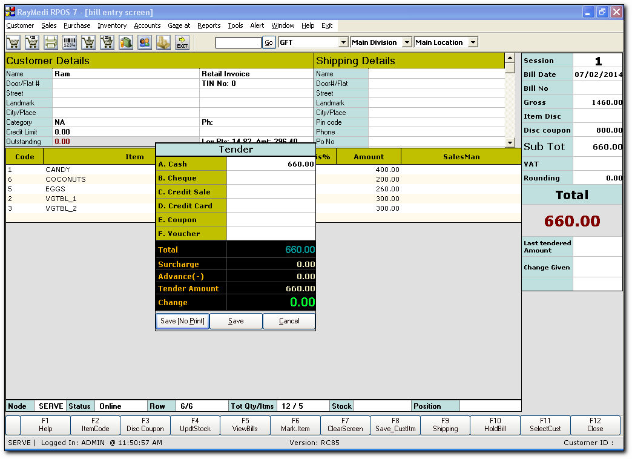This screenshot has height=459, width=632.
Task: Click the EXIT arrow toolbar icon
Action: point(182,42)
